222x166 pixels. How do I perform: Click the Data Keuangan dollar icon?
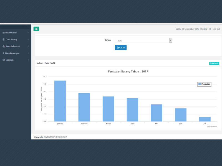(x=3, y=53)
